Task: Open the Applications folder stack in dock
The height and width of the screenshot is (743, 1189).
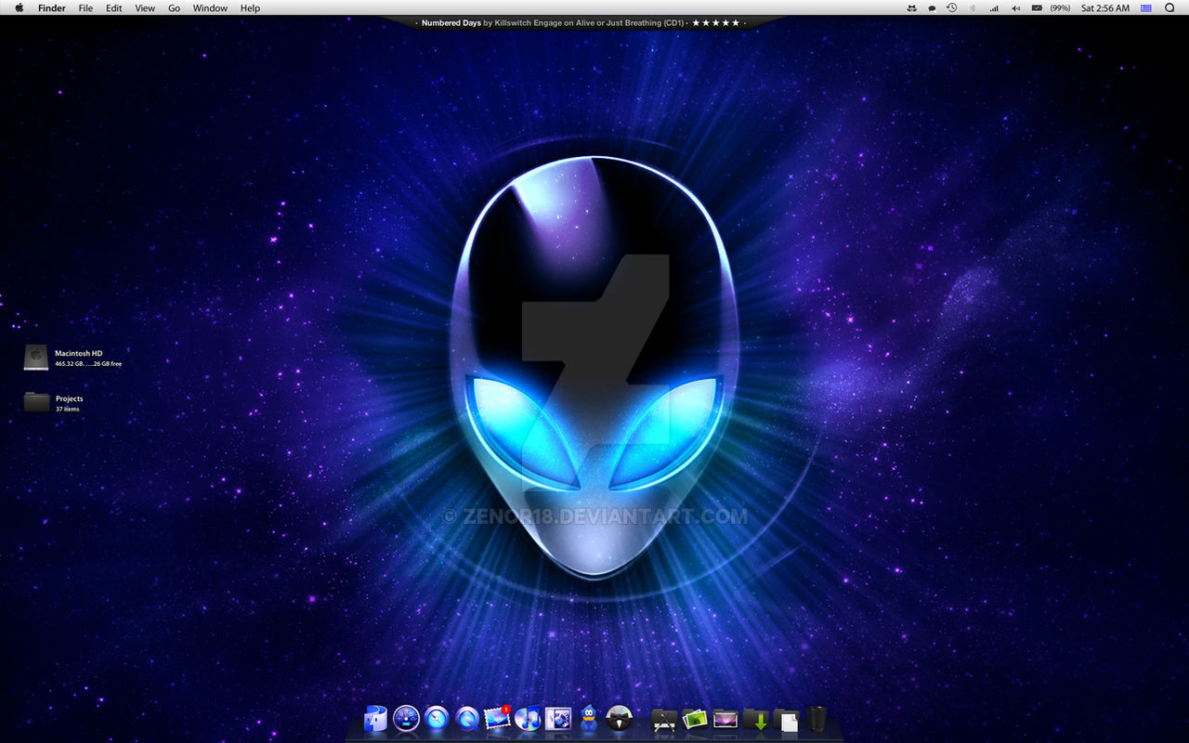Action: coord(664,719)
